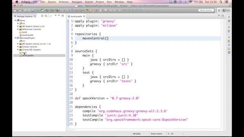
Task: Open the Run menu
Action: [x=109, y=2]
